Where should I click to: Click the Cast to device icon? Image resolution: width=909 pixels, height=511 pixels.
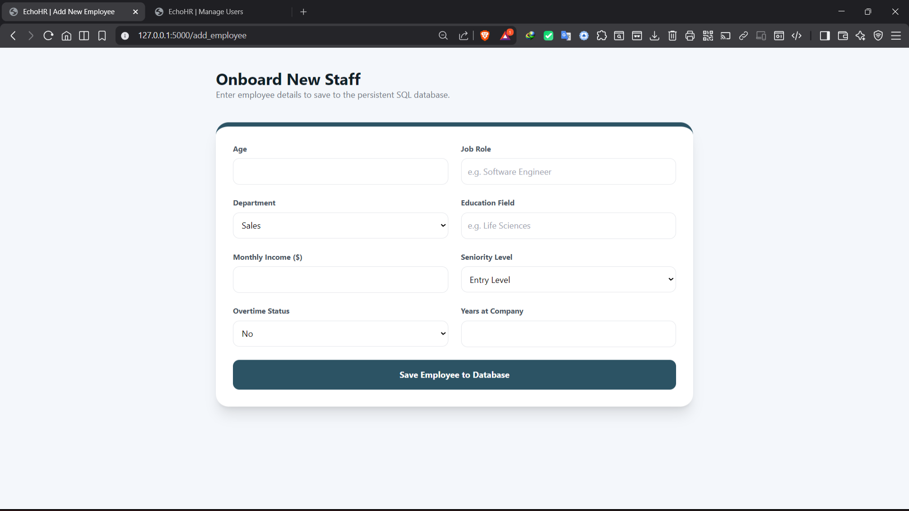(x=725, y=35)
